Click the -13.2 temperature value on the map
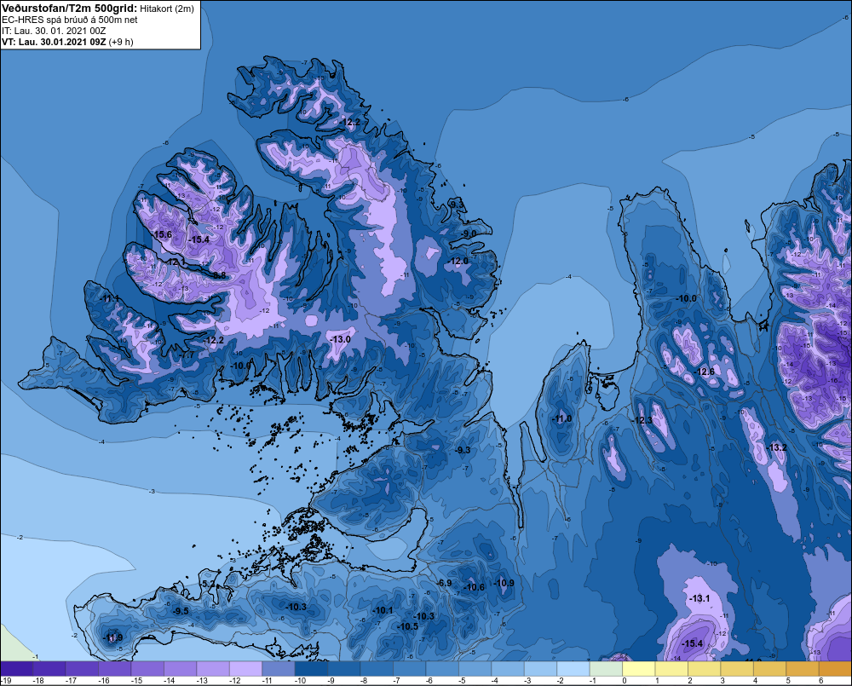 (x=777, y=447)
